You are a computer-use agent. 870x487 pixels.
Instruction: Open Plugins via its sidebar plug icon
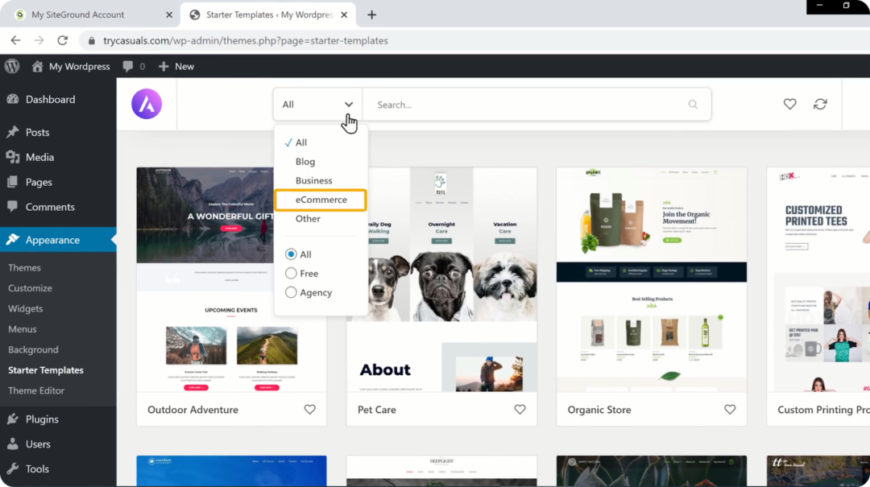(x=14, y=419)
